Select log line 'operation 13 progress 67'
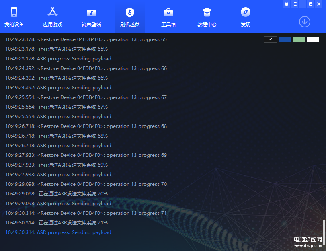The width and height of the screenshot is (326, 251). pos(86,97)
